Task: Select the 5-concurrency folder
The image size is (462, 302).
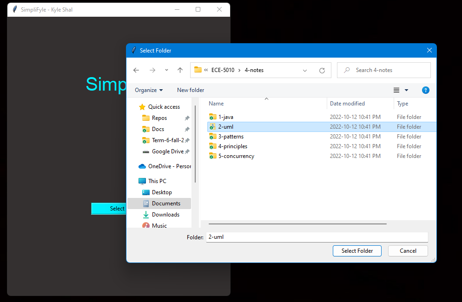Action: tap(236, 156)
